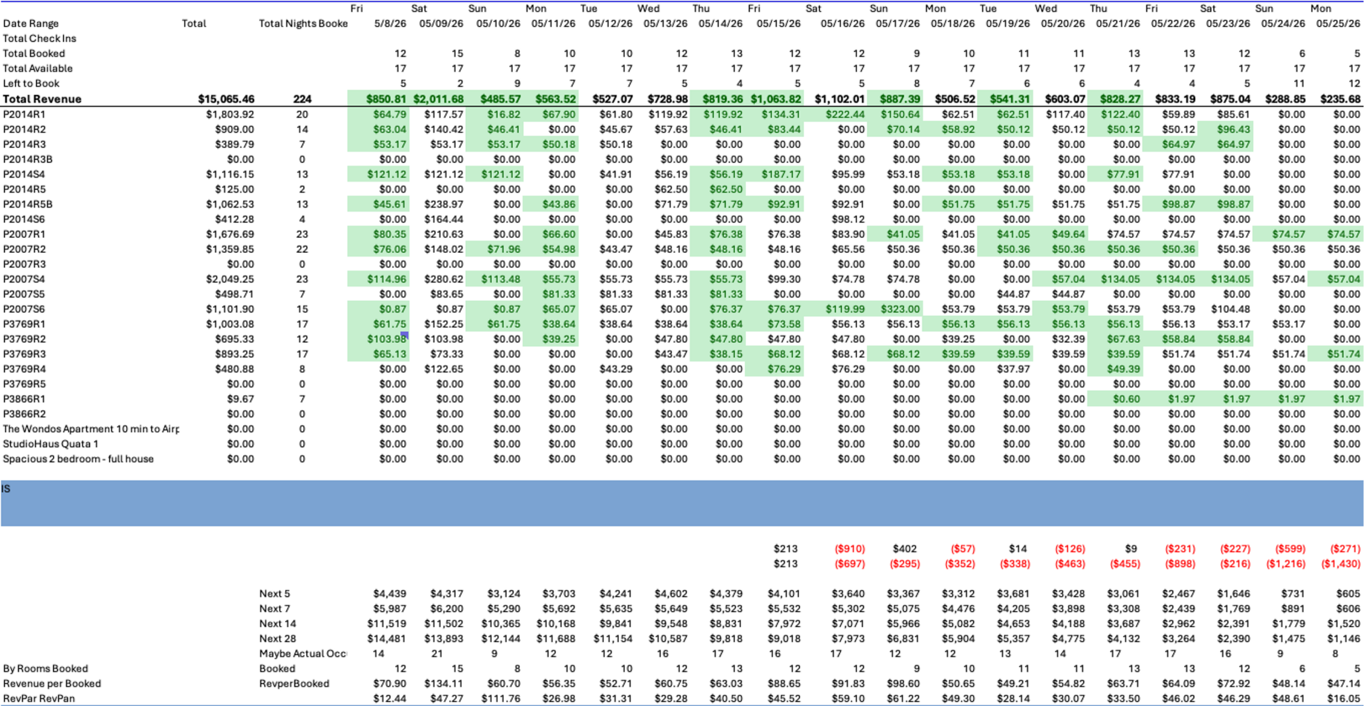Click the $103.98 cell with comment marker
The height and width of the screenshot is (706, 1364).
387,339
